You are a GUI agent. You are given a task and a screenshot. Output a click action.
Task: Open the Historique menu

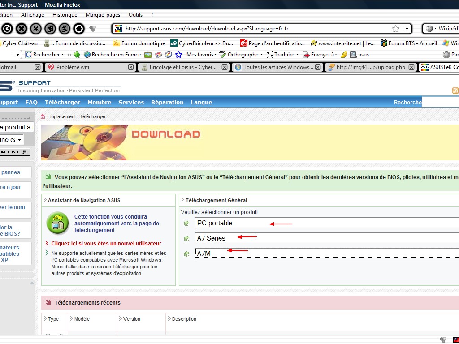(x=65, y=15)
